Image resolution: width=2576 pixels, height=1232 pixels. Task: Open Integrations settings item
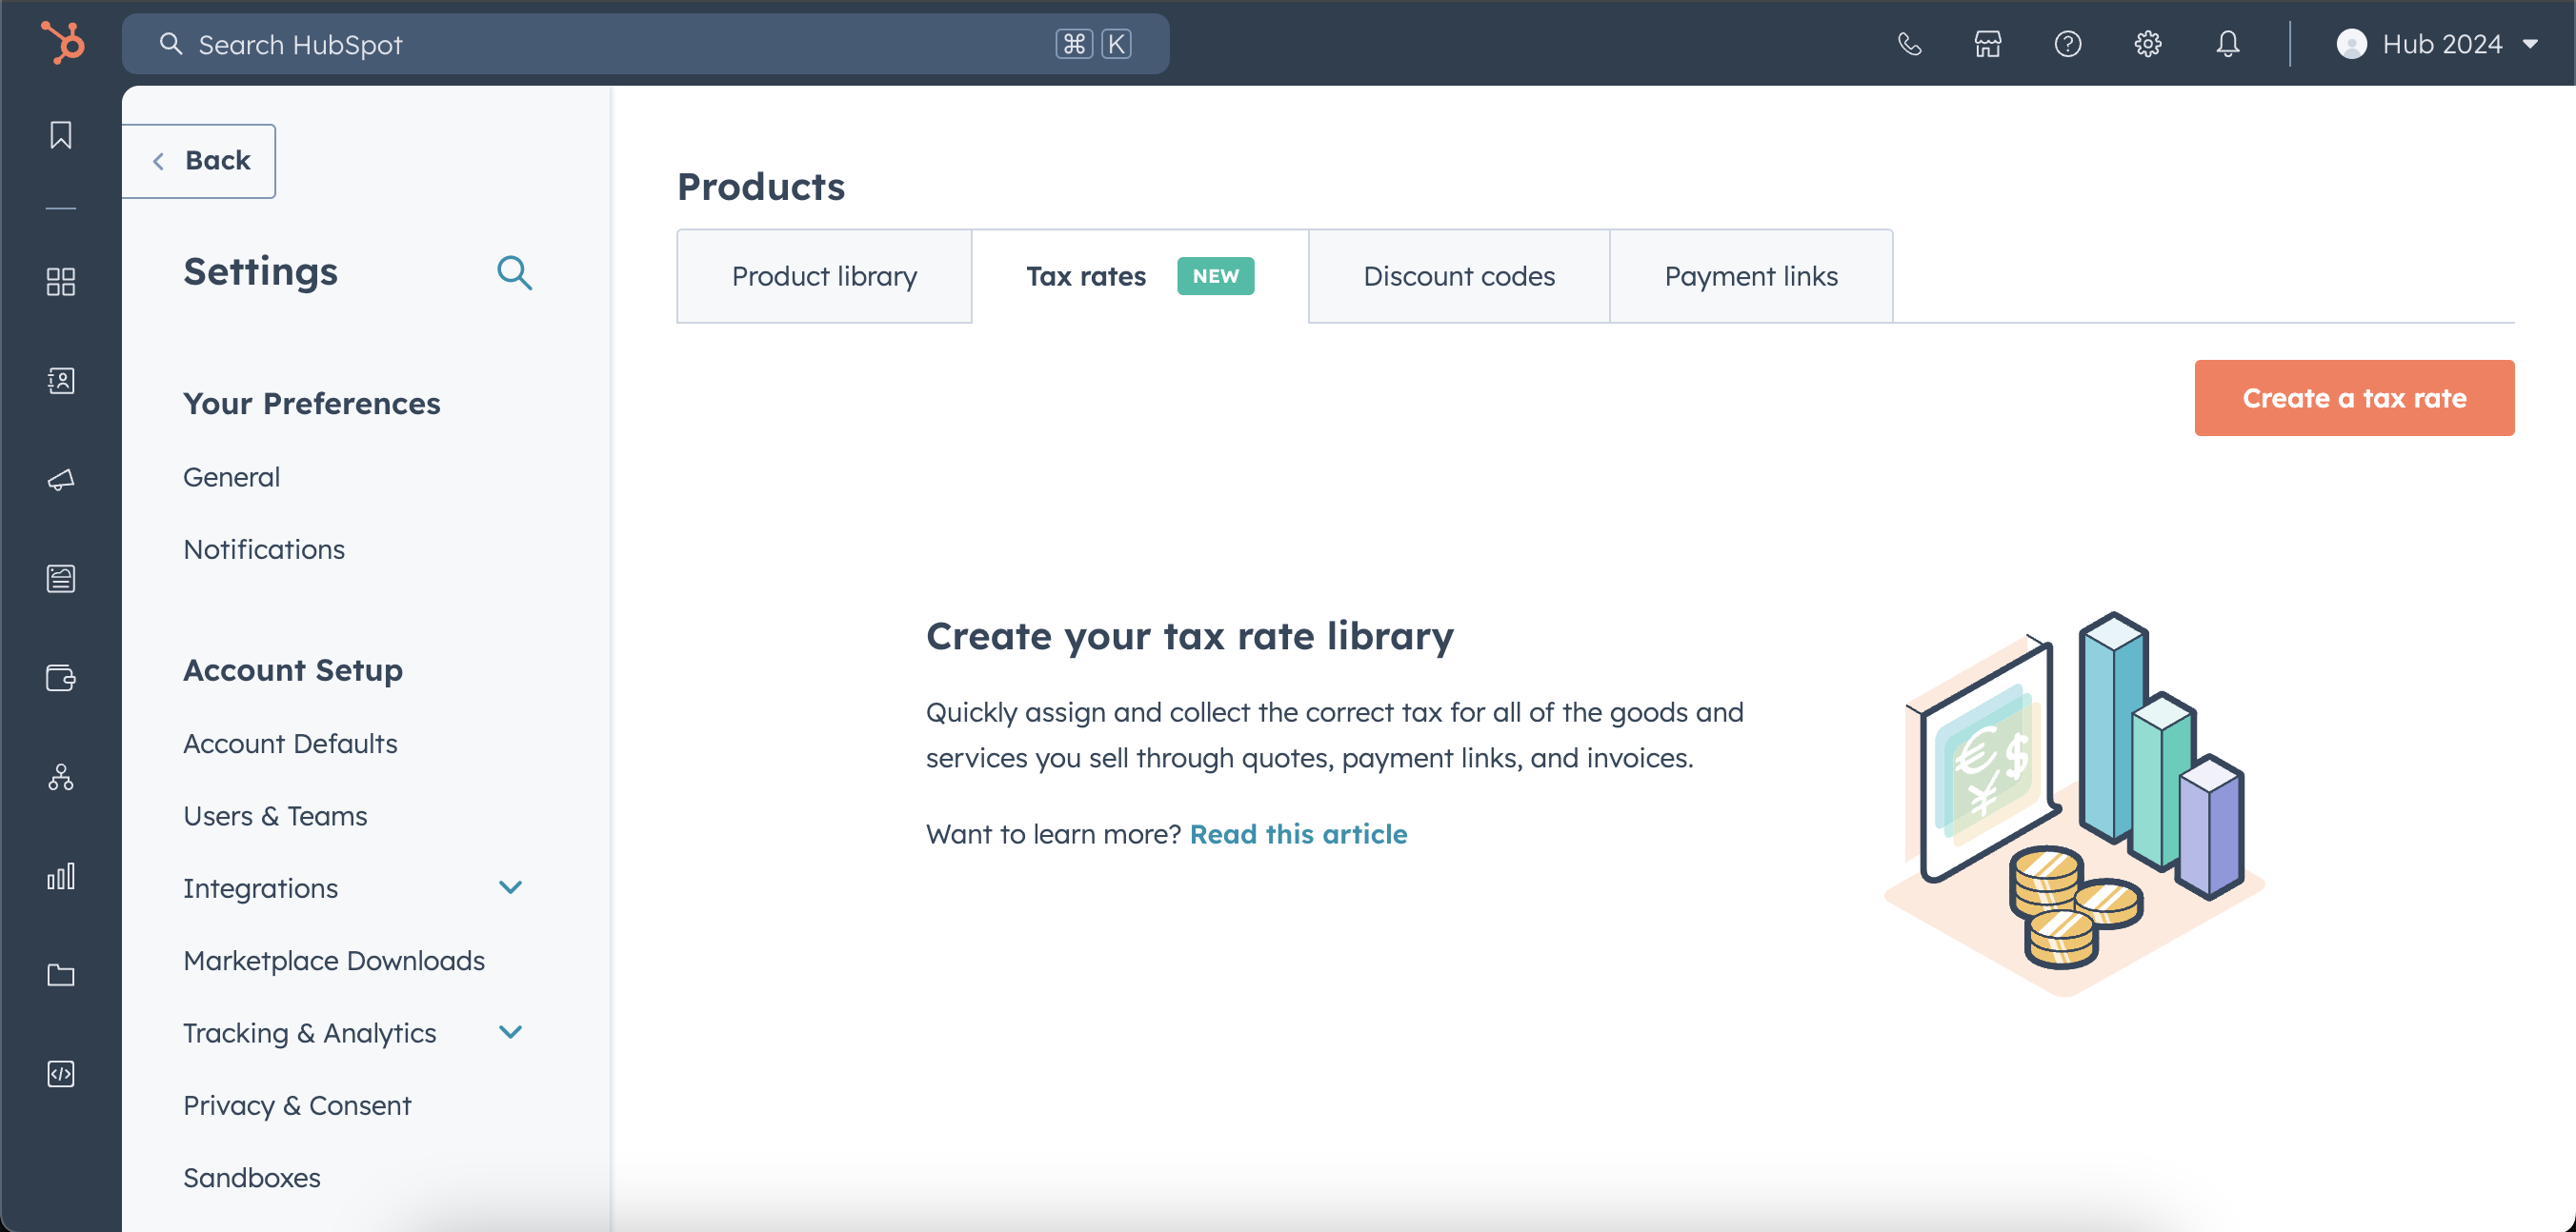coord(260,888)
